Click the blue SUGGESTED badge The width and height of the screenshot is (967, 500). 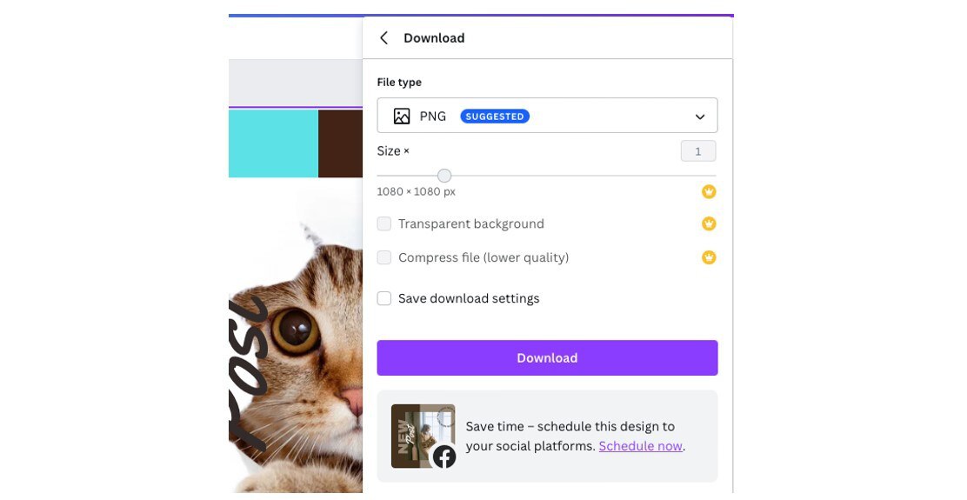(x=494, y=117)
